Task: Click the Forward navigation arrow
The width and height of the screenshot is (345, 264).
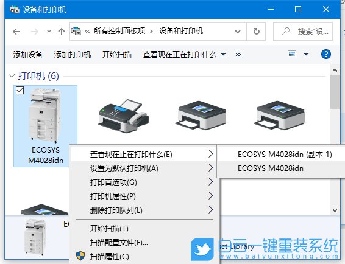Action: [35, 32]
